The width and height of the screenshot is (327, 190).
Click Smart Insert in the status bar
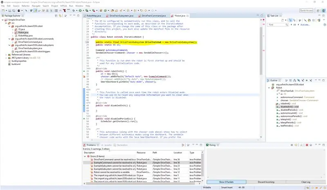[227, 188]
